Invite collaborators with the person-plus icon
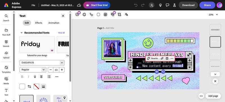This screenshot has width=225, height=102. (x=152, y=5)
